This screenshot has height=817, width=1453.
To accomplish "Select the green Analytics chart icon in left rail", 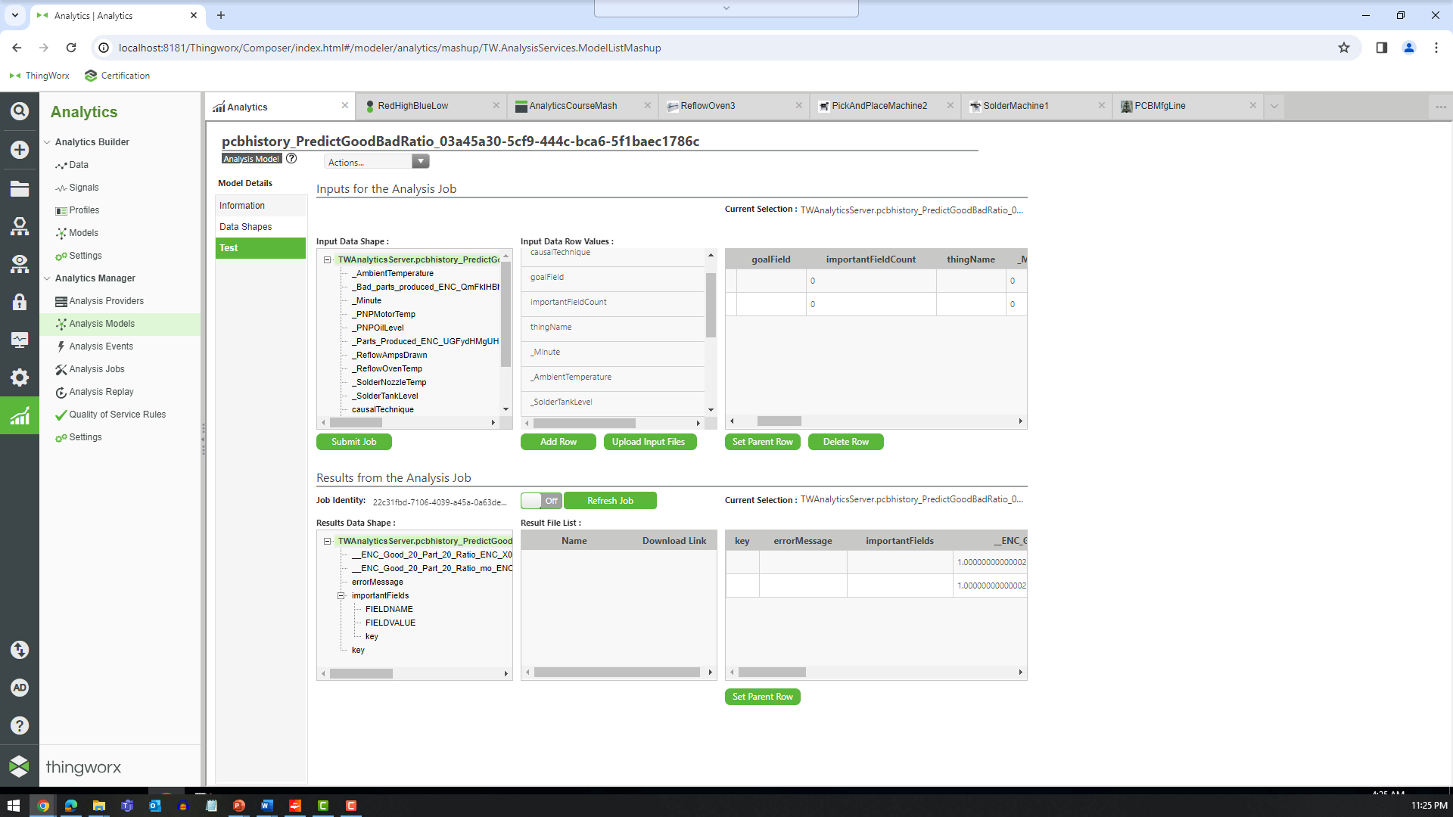I will pyautogui.click(x=19, y=415).
